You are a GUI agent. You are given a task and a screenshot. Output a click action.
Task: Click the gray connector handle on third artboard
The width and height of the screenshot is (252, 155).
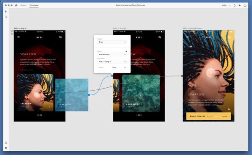182,76
